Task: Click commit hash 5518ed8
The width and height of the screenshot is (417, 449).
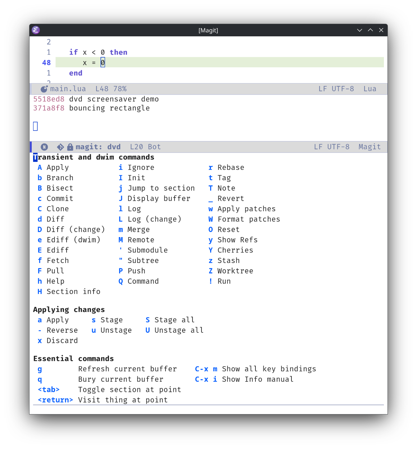Action: coord(49,99)
